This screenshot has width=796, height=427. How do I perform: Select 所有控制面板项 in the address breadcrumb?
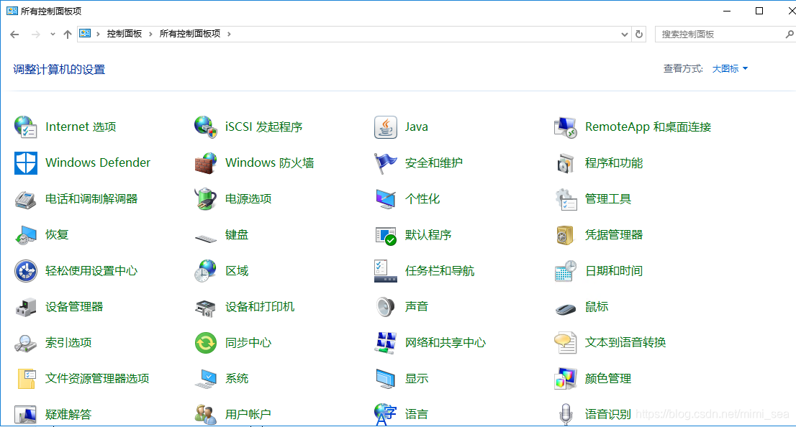point(190,34)
